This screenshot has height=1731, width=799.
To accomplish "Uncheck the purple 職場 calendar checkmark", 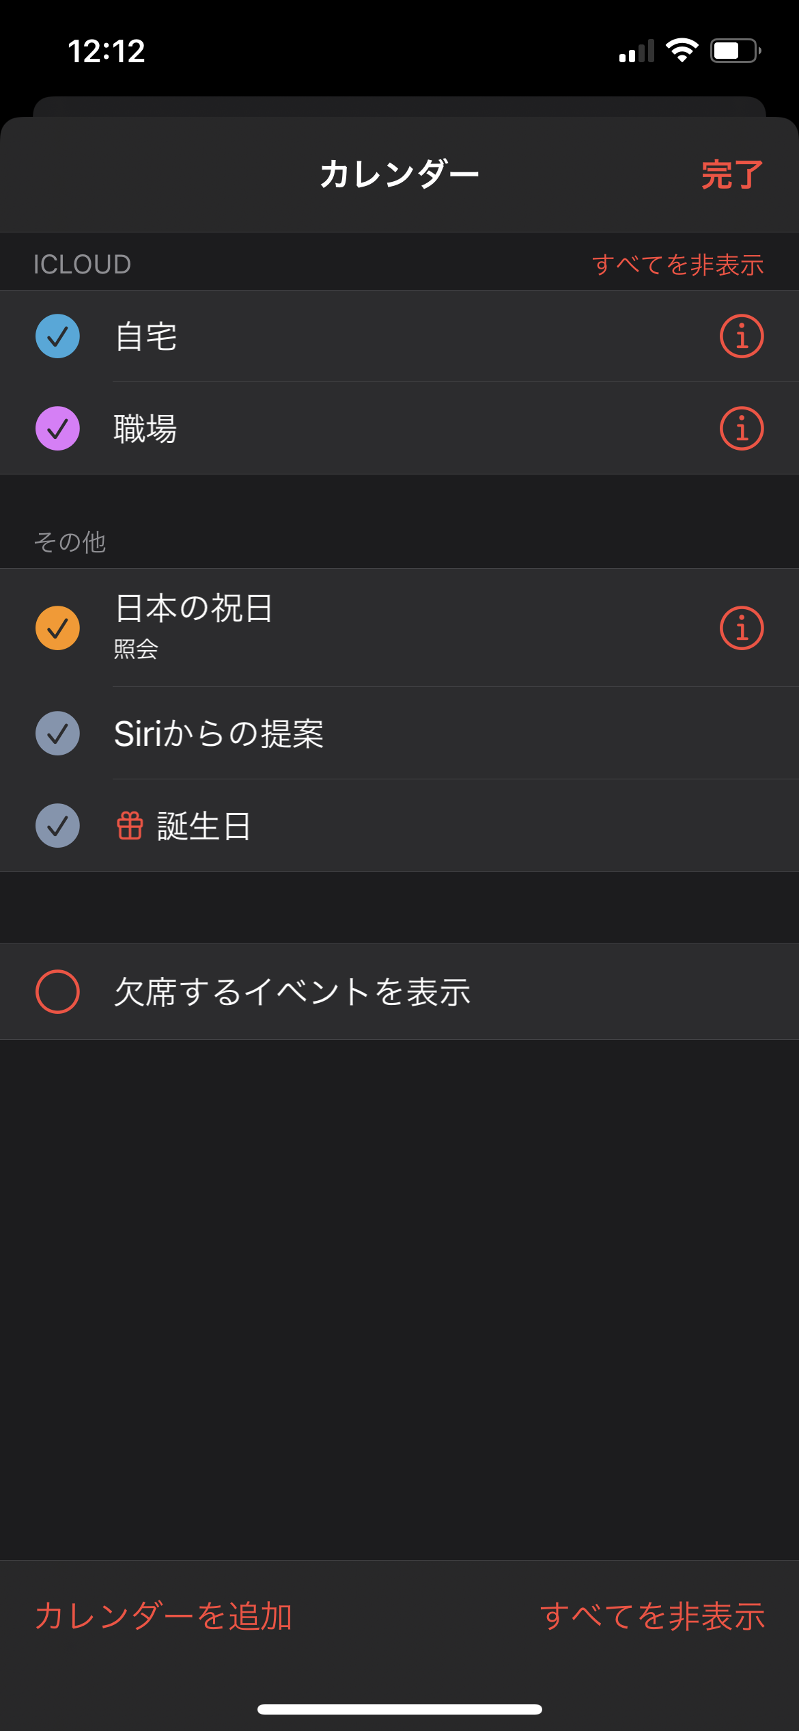I will pos(57,429).
